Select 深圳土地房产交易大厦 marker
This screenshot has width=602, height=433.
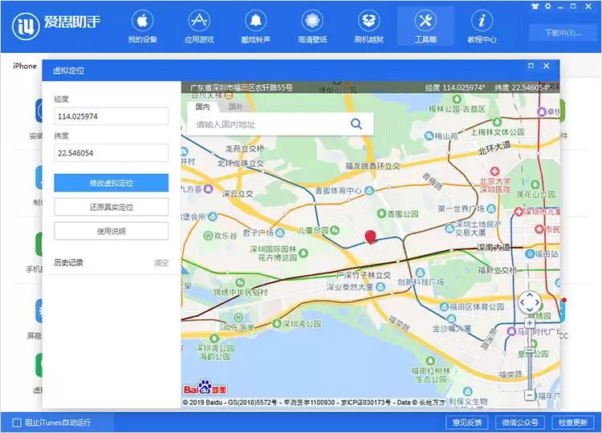point(449,229)
